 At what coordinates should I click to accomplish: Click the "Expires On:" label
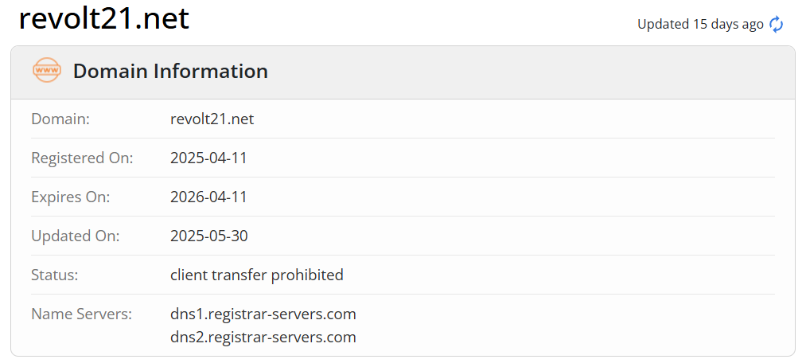pos(70,197)
